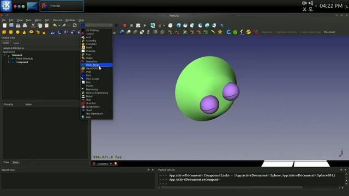This screenshot has width=349, height=196.
Task: Click the Placement toolbar button
Action: pos(329,32)
